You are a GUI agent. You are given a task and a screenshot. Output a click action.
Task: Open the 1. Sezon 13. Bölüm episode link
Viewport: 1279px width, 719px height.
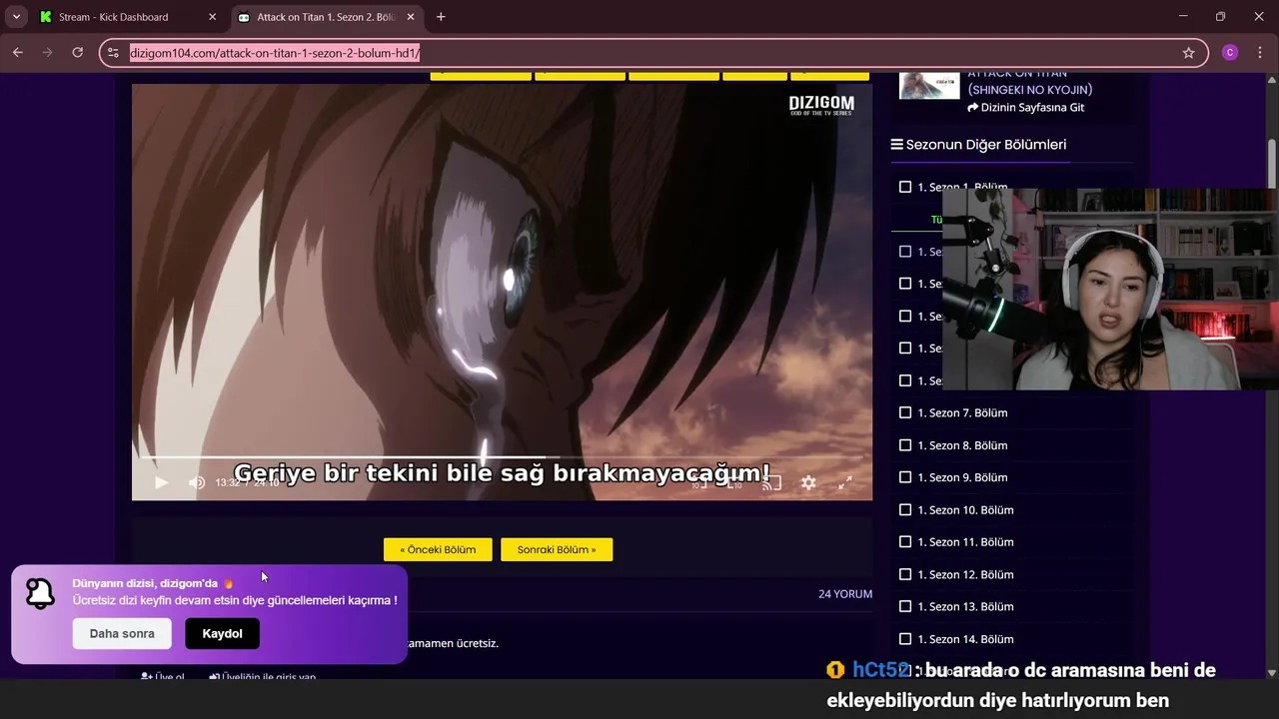965,606
